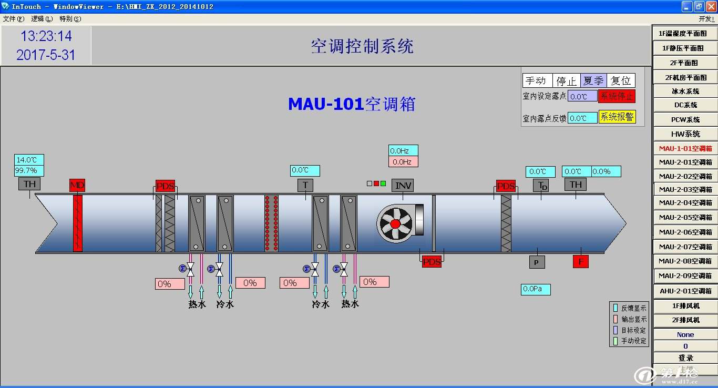Open the 文件(F) menu

14,19
